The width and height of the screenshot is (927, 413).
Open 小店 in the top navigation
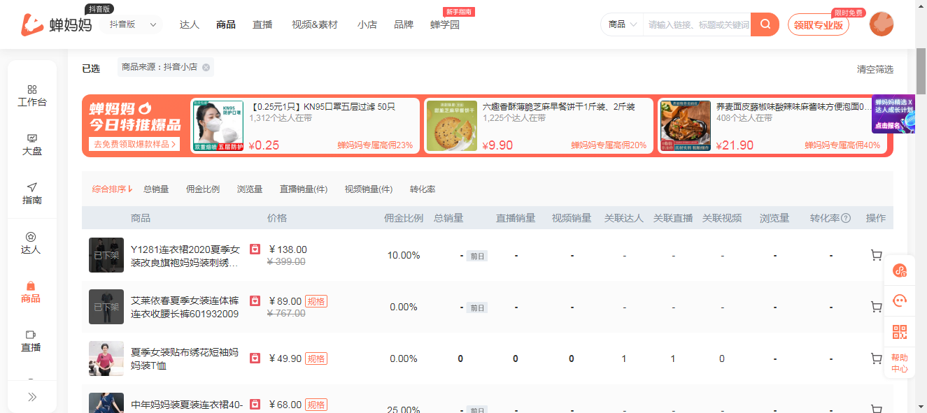(x=367, y=24)
